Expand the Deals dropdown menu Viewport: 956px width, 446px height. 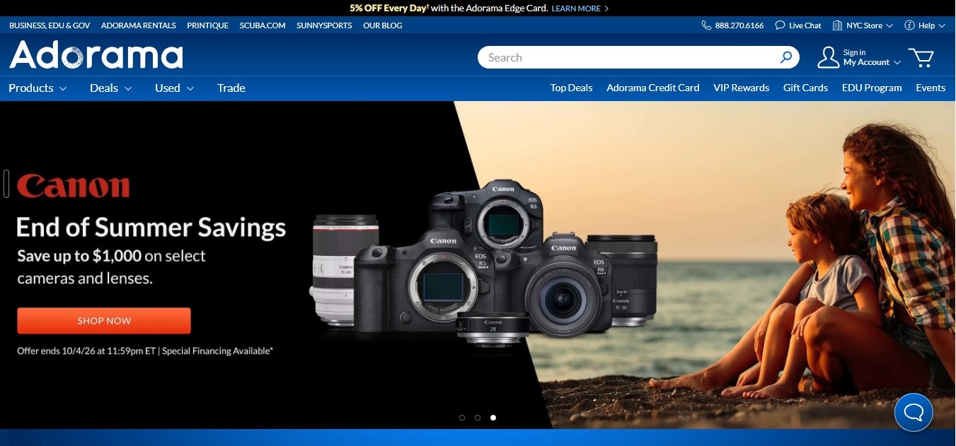[x=111, y=88]
